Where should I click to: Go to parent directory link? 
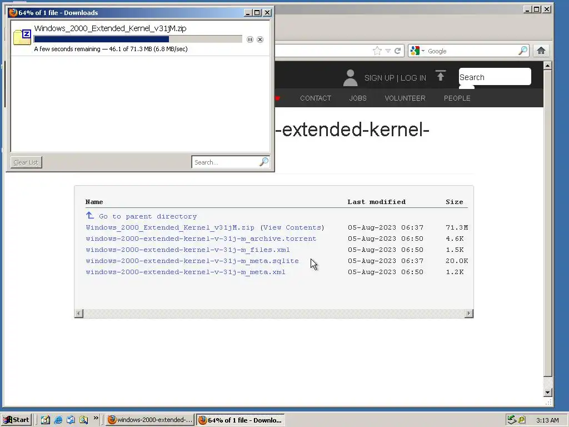click(148, 216)
